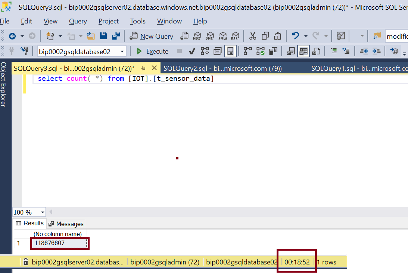Click the search box containing "modifie"
Image resolution: width=408 pixels, height=273 pixels.
(x=396, y=36)
